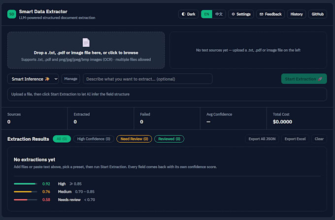Viewport: 335px width, 220px height.
Task: Click the 'No extractions yet' heading
Action: pyautogui.click(x=34, y=159)
